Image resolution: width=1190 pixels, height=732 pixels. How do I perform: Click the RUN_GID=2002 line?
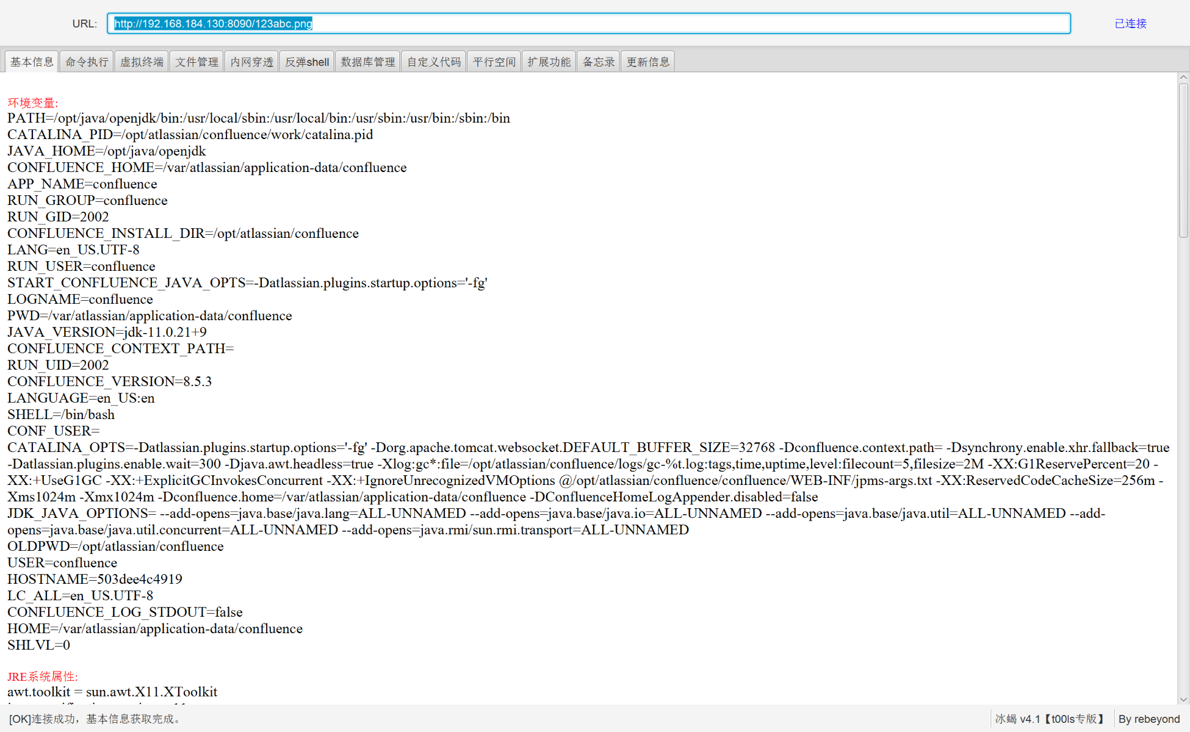(x=58, y=217)
